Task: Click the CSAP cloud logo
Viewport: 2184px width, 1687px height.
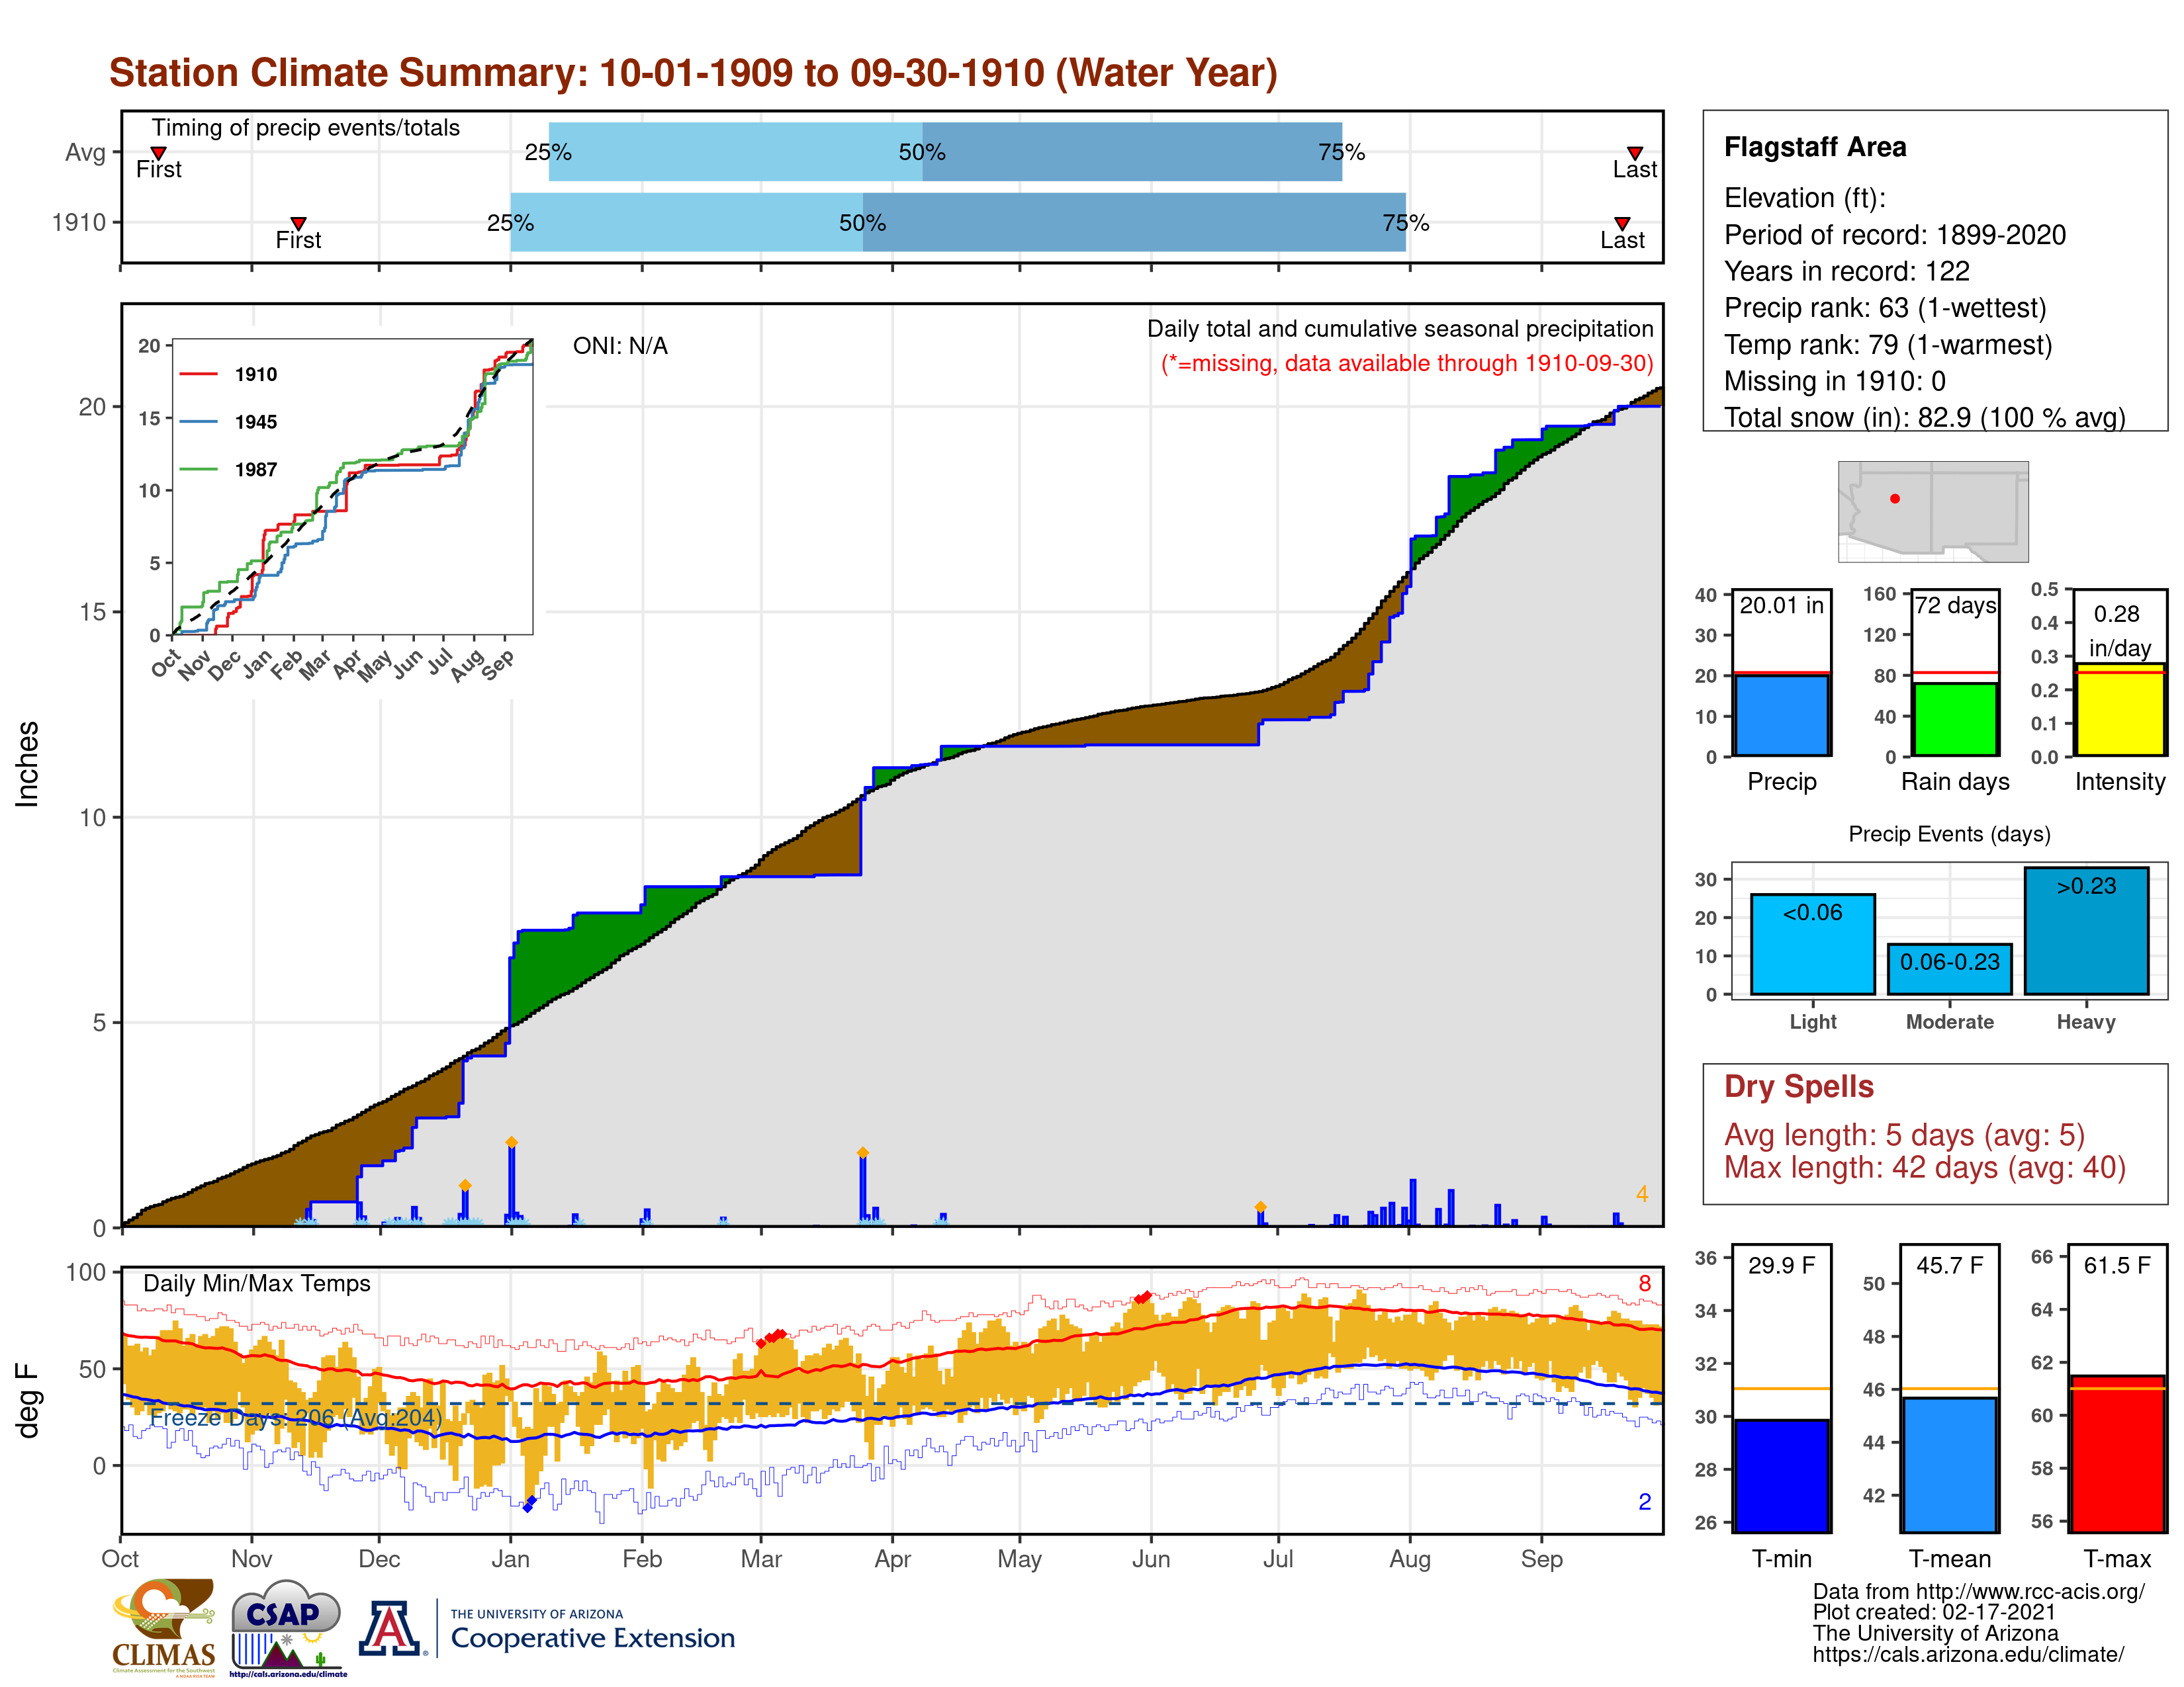Action: coord(287,1626)
